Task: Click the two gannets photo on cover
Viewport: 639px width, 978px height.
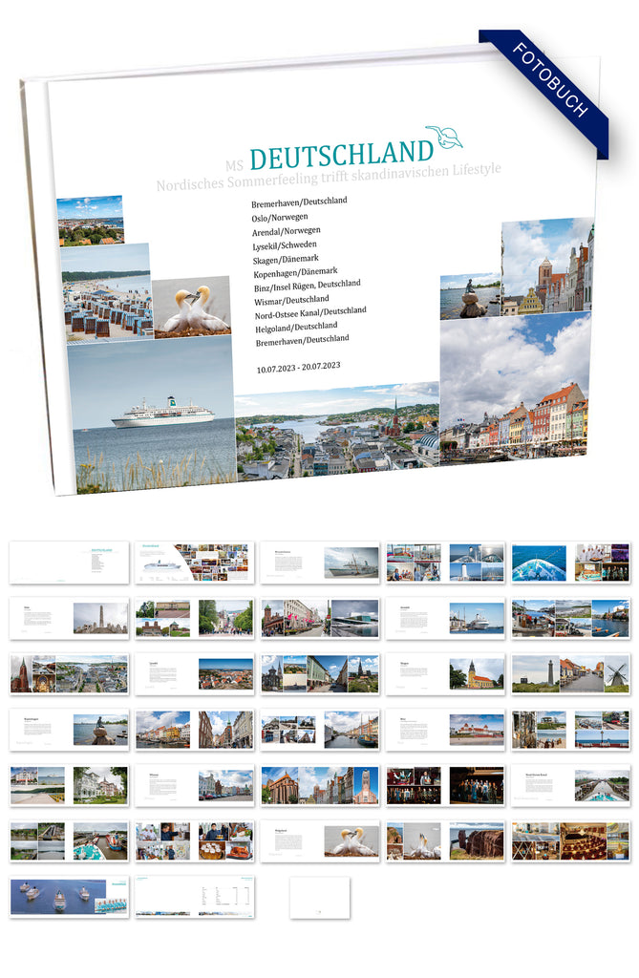Action: click(x=192, y=307)
